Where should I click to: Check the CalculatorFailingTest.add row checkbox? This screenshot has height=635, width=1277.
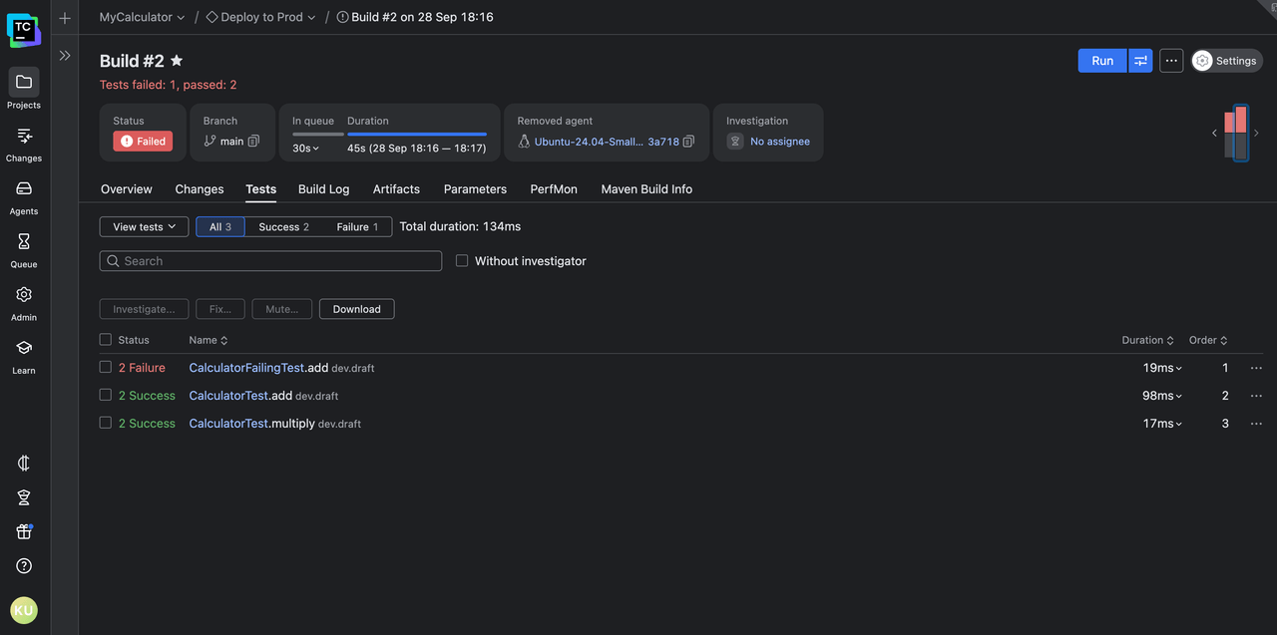pos(106,368)
